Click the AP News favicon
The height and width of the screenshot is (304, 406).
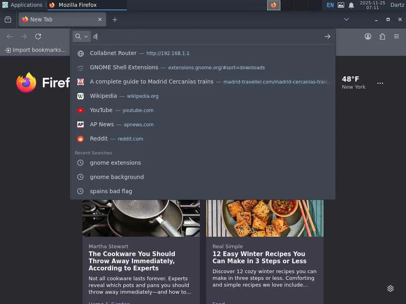point(80,125)
